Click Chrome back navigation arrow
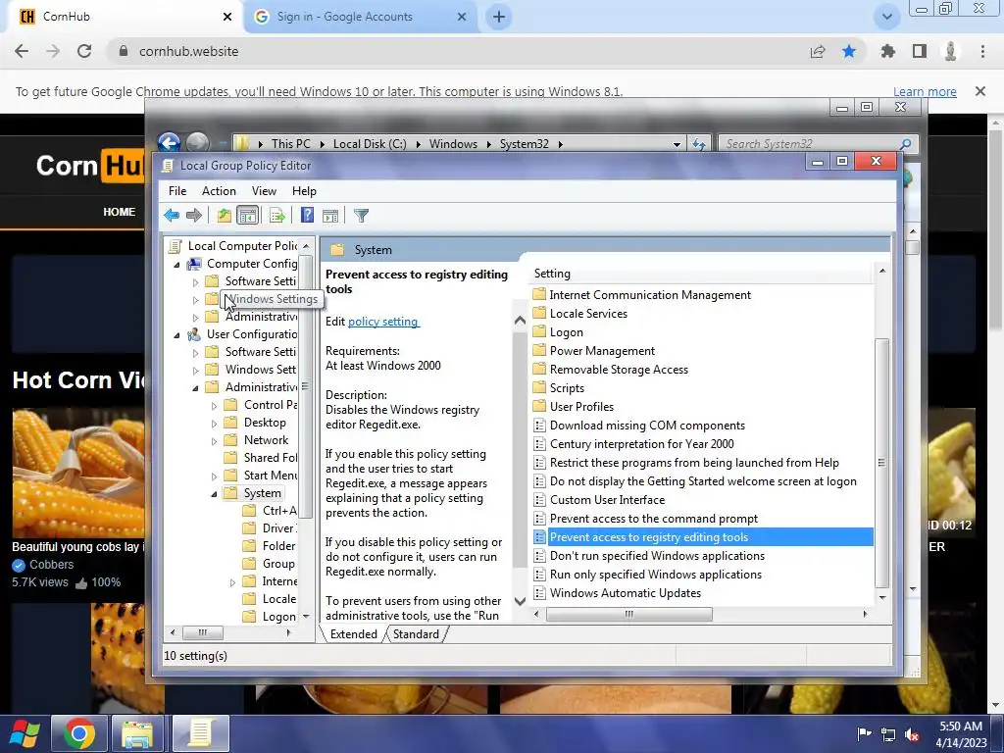This screenshot has width=1004, height=753. [x=22, y=51]
